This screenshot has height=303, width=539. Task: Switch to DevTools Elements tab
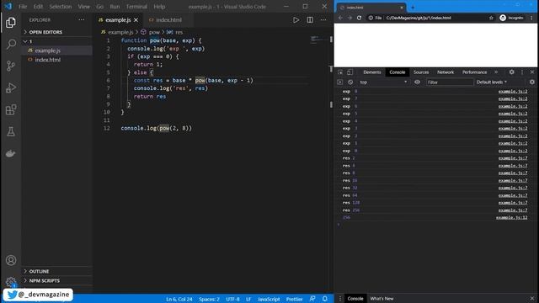click(x=372, y=72)
